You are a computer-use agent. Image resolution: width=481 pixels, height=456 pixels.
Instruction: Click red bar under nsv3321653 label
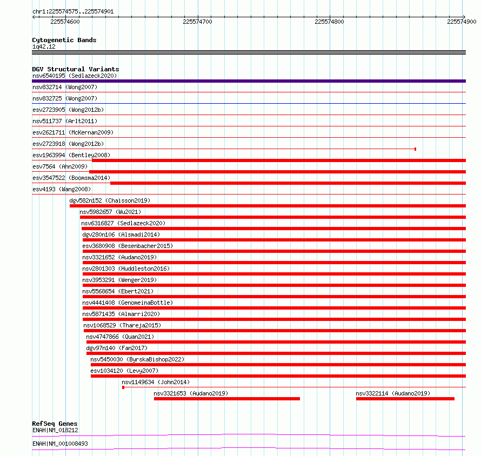click(227, 399)
